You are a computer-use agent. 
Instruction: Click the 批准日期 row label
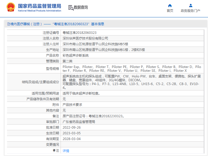point(52,128)
